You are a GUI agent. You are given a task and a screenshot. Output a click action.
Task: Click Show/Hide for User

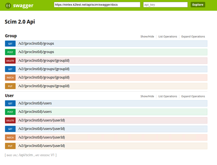(147, 96)
